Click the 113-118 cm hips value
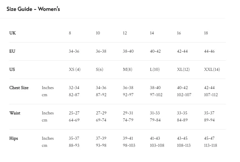 coord(211,145)
